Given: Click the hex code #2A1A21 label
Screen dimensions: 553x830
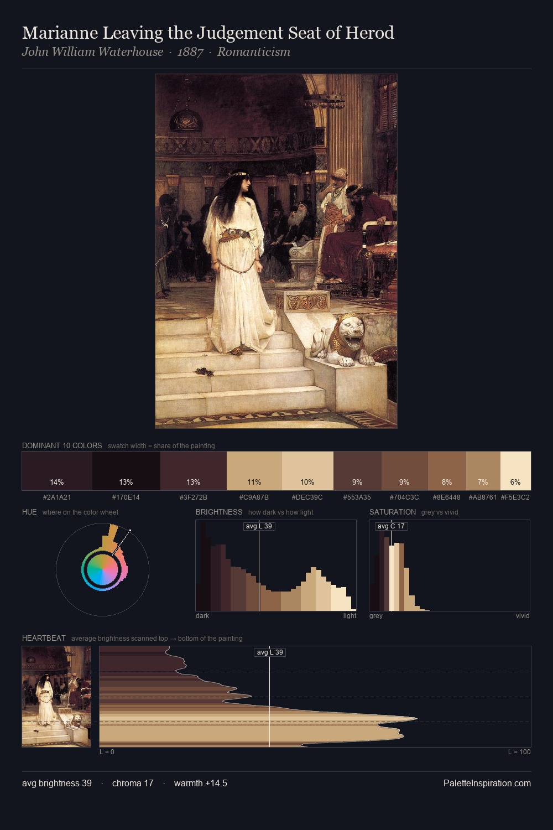Looking at the screenshot, I should pyautogui.click(x=57, y=497).
